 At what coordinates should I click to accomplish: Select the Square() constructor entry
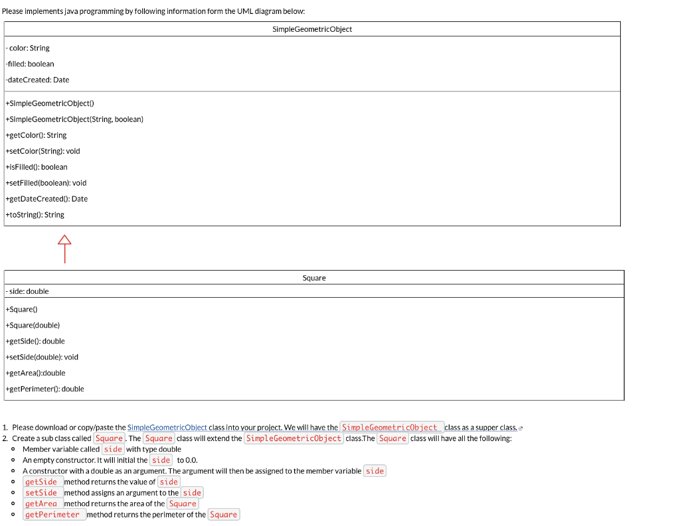tap(23, 309)
